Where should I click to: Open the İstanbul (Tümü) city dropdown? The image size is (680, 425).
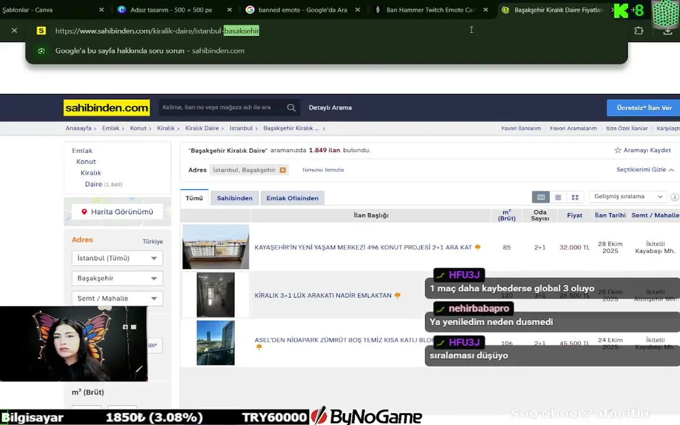coord(117,258)
